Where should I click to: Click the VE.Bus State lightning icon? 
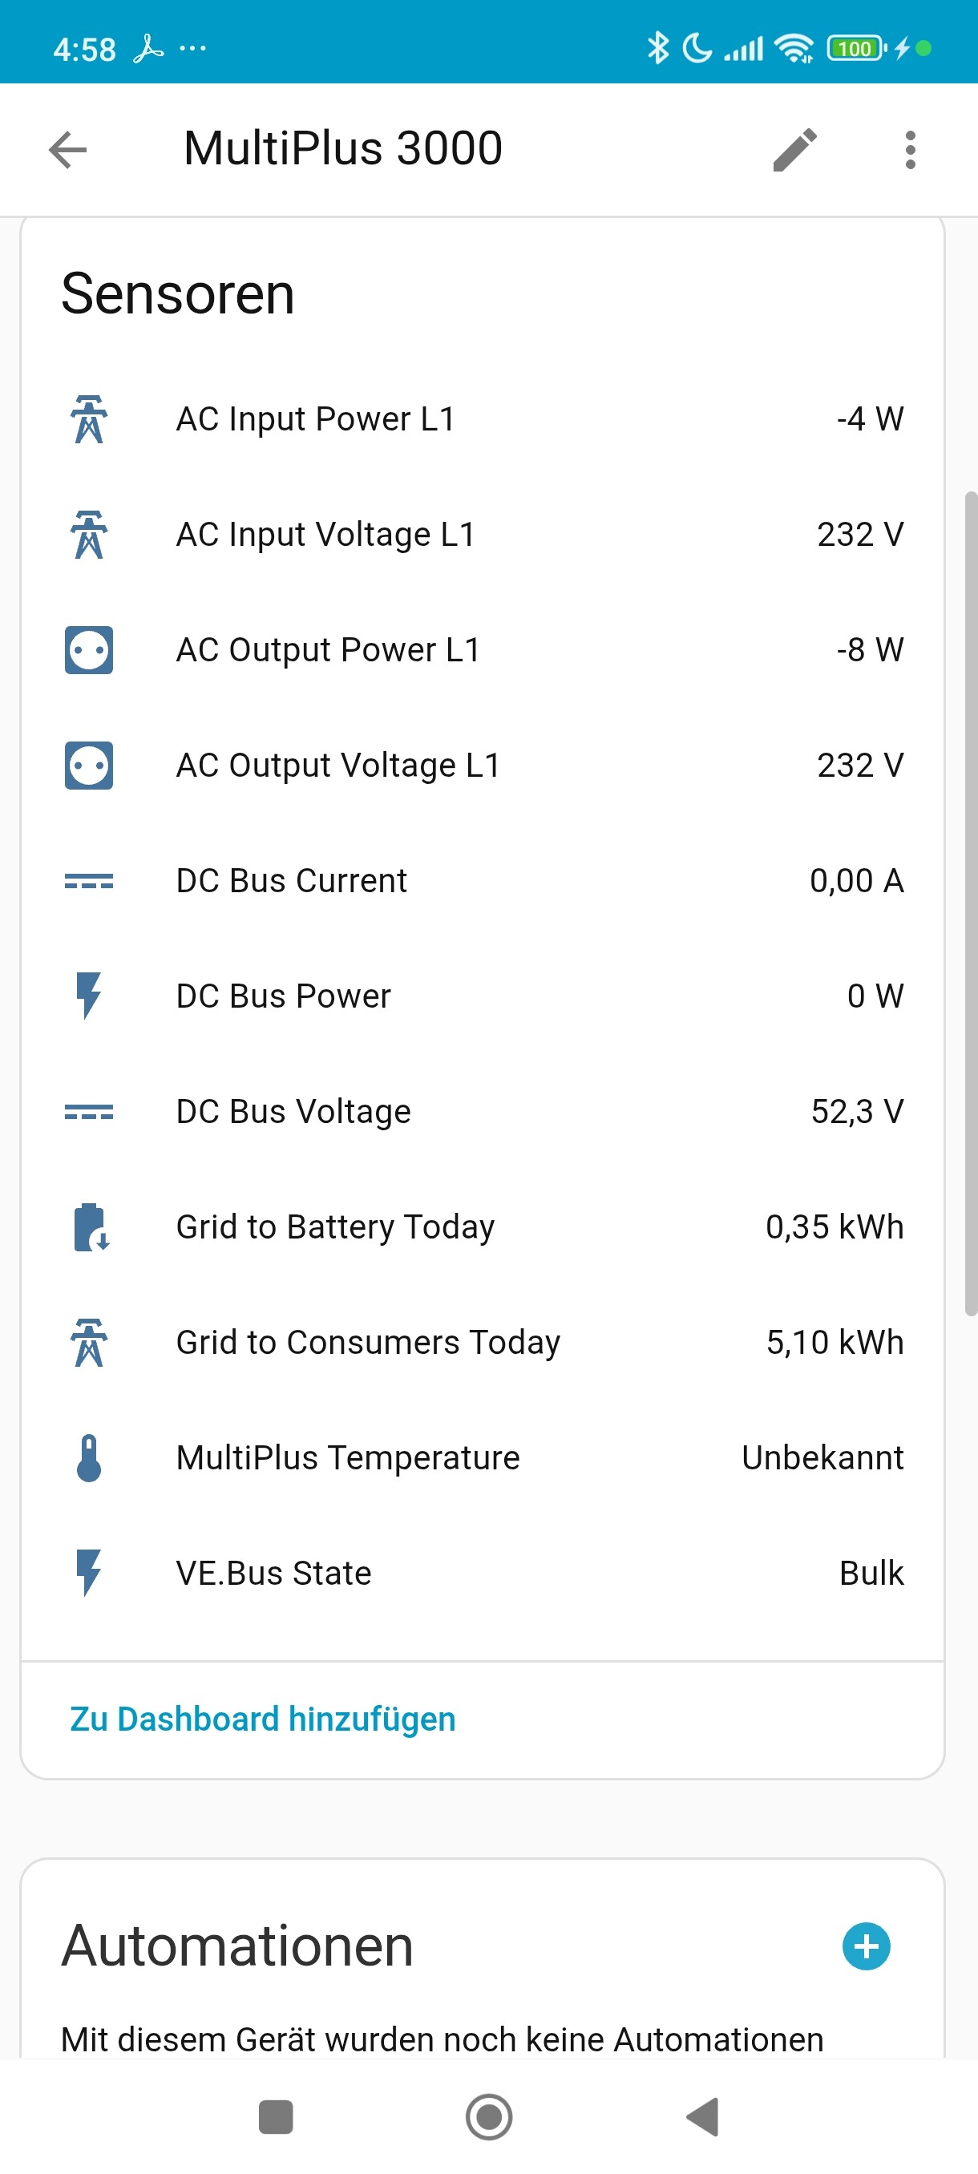coord(89,1573)
